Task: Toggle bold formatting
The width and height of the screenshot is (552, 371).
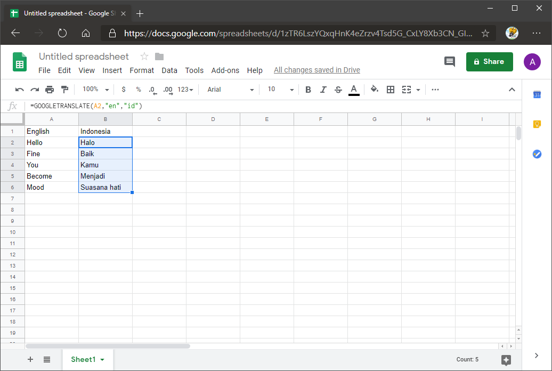Action: pos(308,90)
